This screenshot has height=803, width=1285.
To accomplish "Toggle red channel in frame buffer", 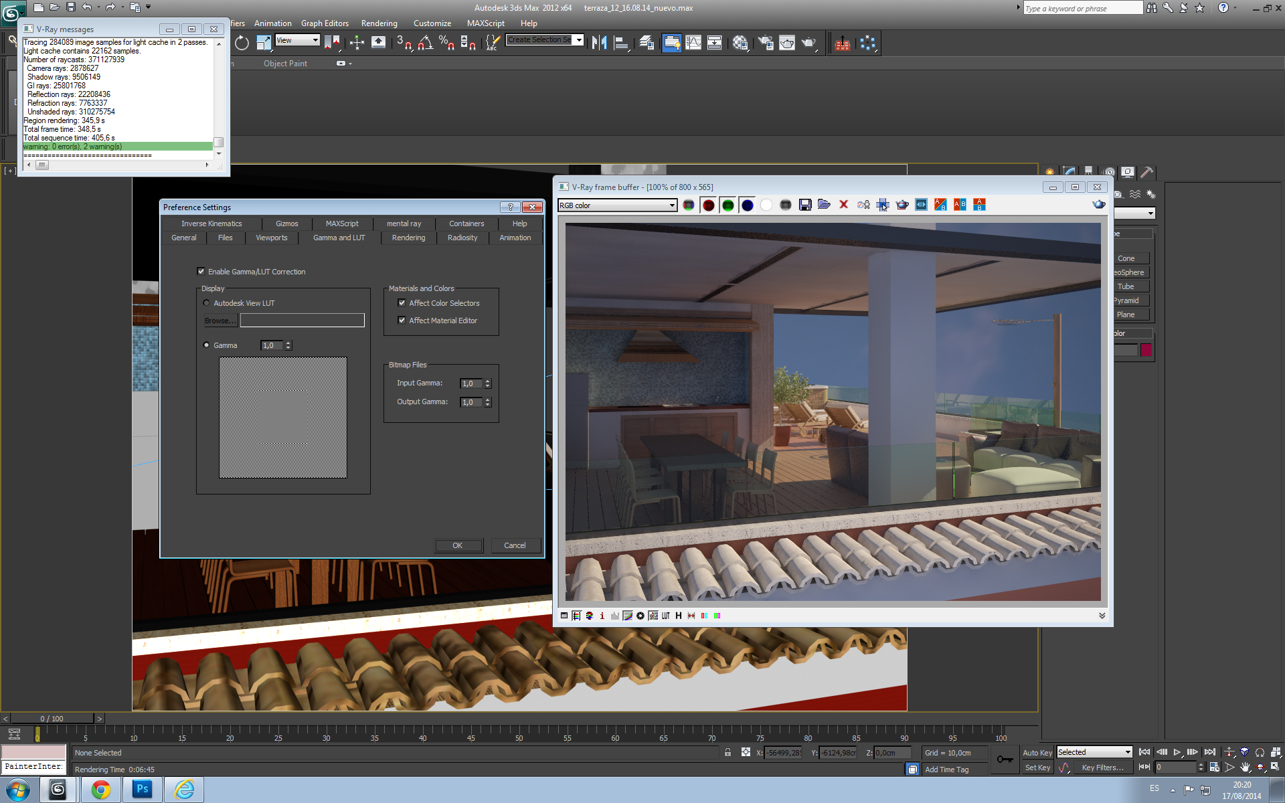I will (708, 205).
